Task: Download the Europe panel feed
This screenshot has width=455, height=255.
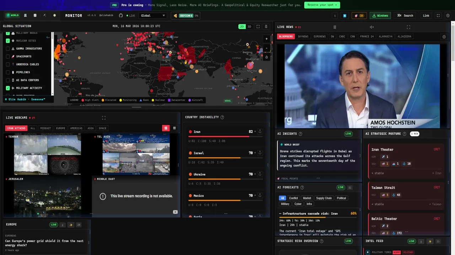Action: [x=63, y=225]
